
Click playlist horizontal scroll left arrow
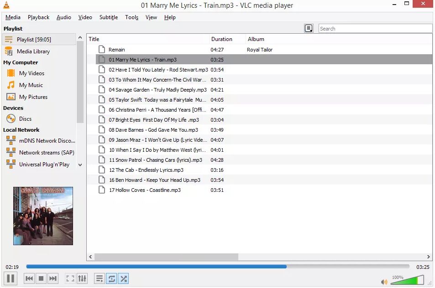(x=90, y=257)
